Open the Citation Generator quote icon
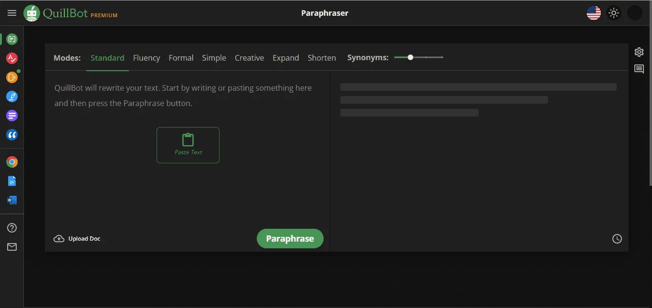This screenshot has height=308, width=652. [x=12, y=135]
